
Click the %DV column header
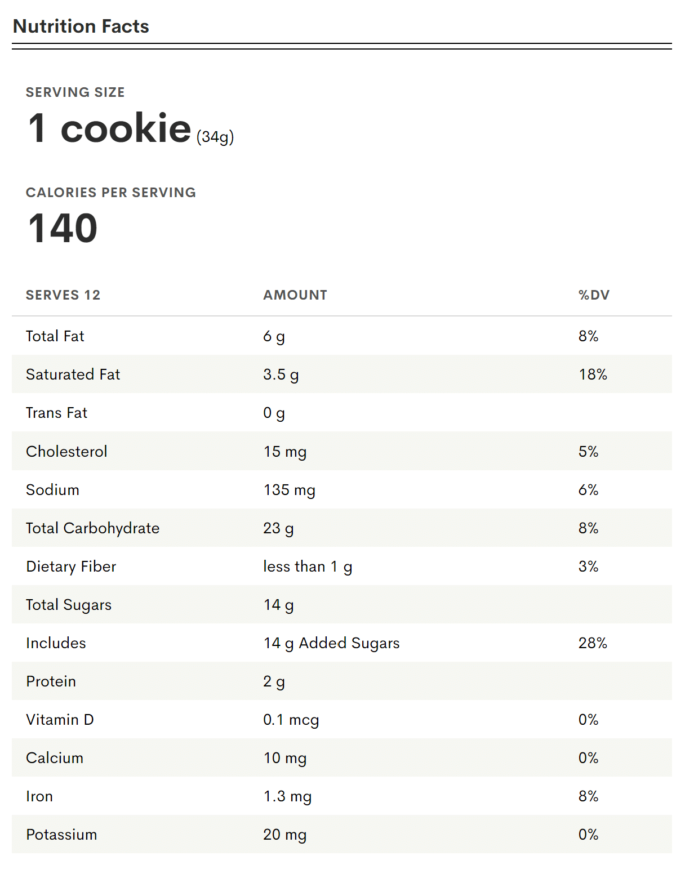coord(594,295)
